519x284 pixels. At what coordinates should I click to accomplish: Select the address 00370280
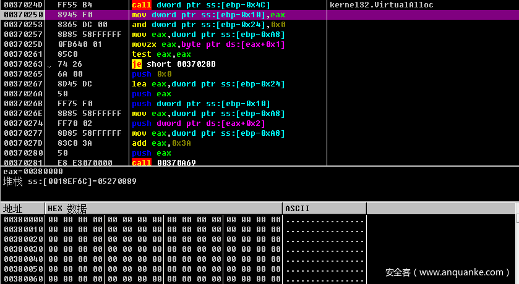23,153
